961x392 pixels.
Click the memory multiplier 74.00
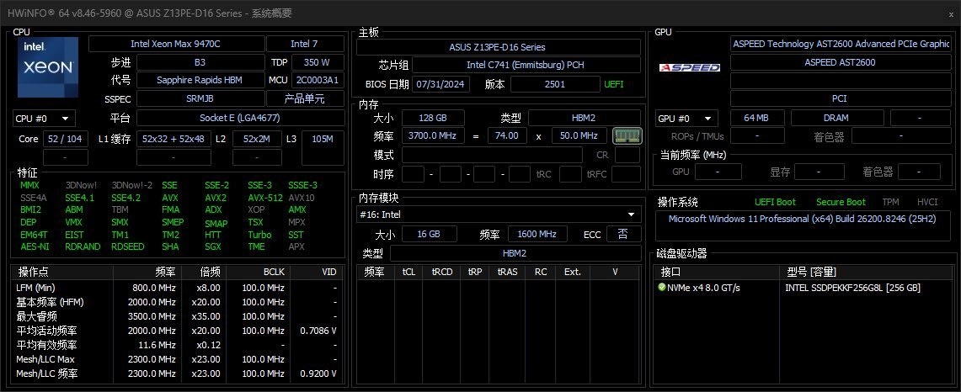508,135
